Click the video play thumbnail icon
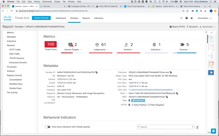Screen dimensions: 219x136 pos(211,72)
